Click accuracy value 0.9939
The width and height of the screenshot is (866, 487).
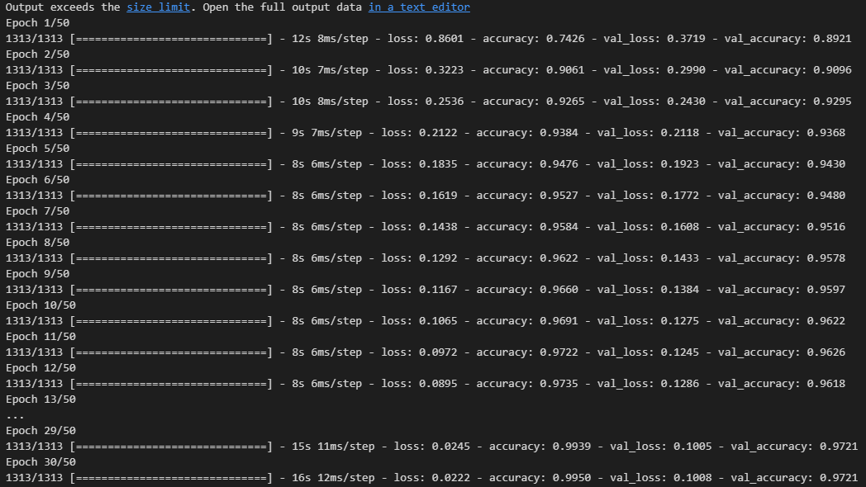[x=572, y=447]
